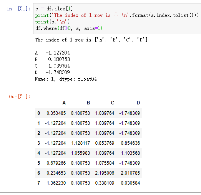
Task: Click row index 4 in the table
Action: [x=39, y=153]
